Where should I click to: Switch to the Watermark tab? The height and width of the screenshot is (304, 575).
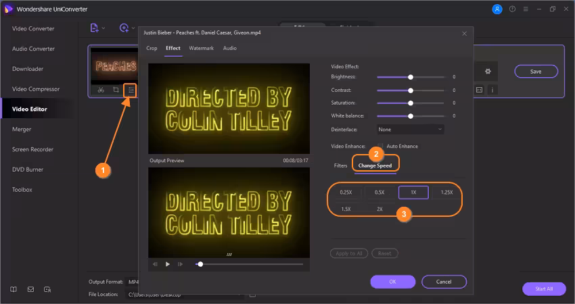[202, 48]
